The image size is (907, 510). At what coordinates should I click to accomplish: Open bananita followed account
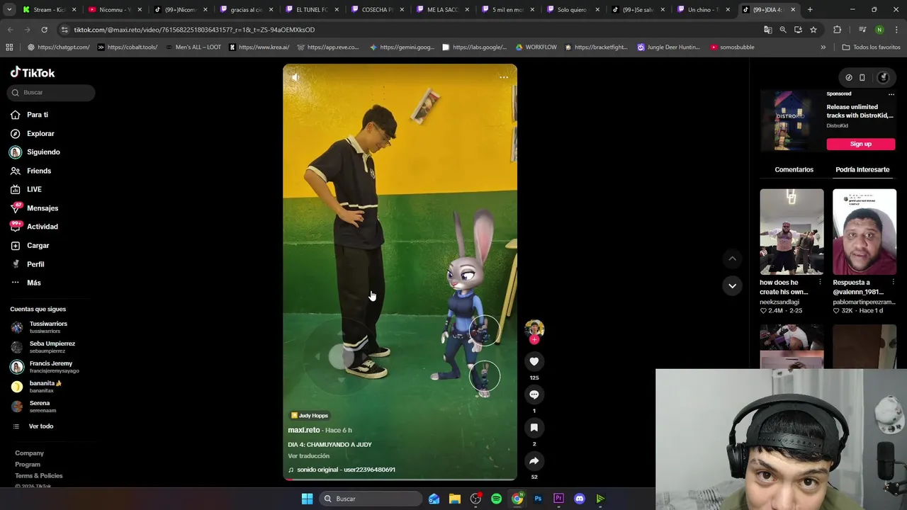click(x=45, y=387)
